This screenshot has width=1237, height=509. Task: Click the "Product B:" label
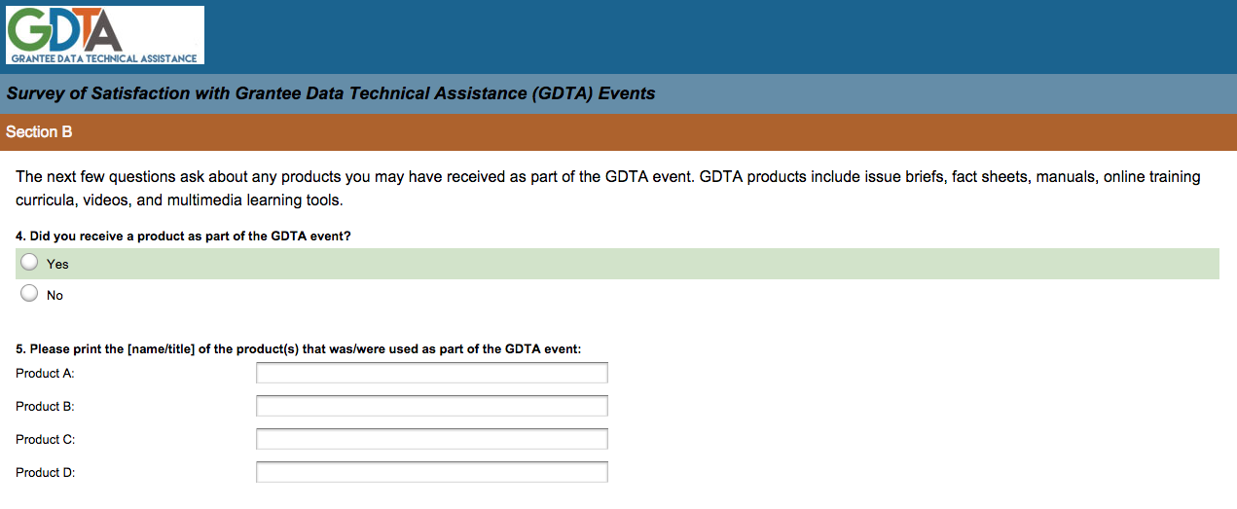pos(45,407)
